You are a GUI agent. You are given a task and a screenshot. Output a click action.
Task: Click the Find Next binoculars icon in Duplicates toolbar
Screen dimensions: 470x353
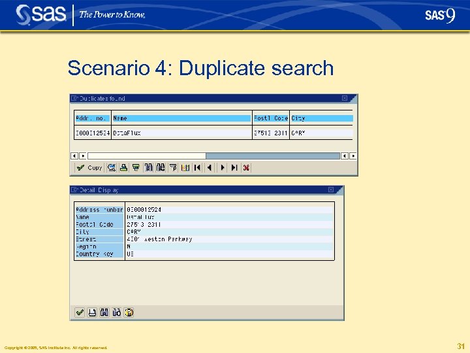(161, 167)
